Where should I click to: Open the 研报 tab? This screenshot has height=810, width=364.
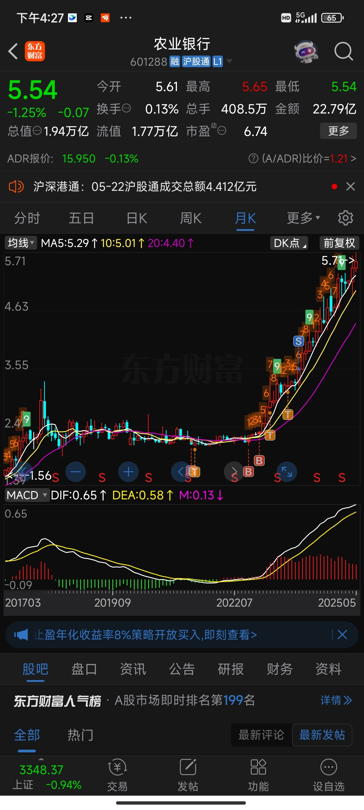pyautogui.click(x=231, y=669)
